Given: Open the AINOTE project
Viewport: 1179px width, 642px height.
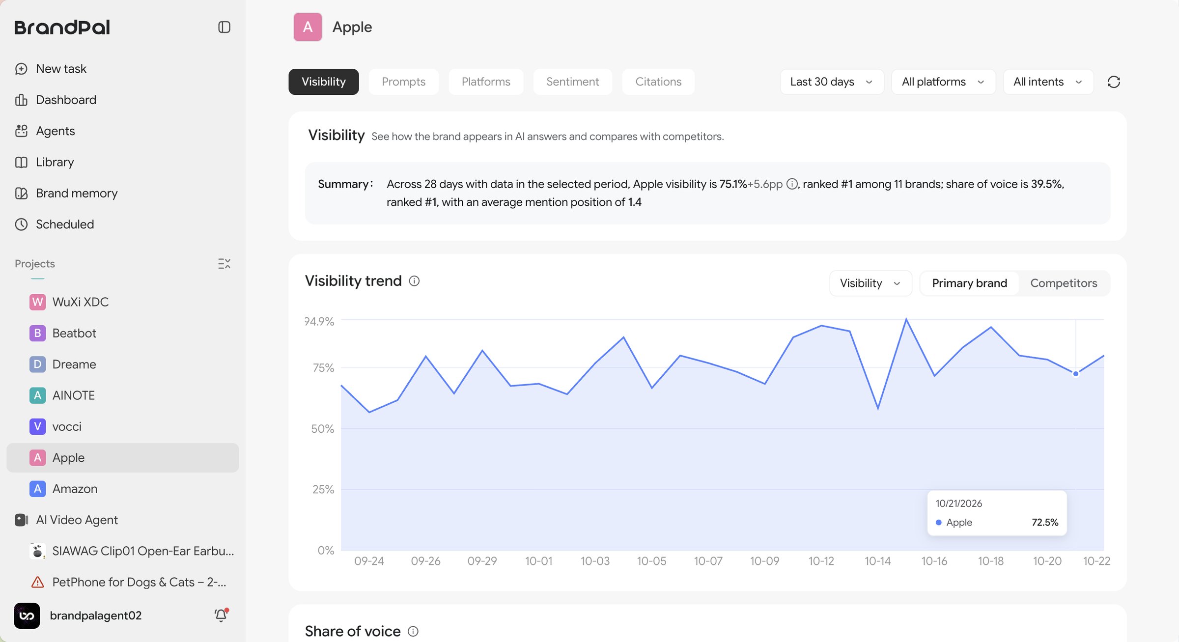Looking at the screenshot, I should point(123,395).
